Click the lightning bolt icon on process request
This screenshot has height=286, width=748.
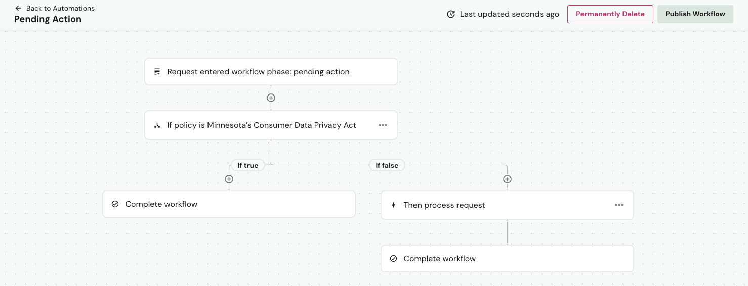coord(394,205)
